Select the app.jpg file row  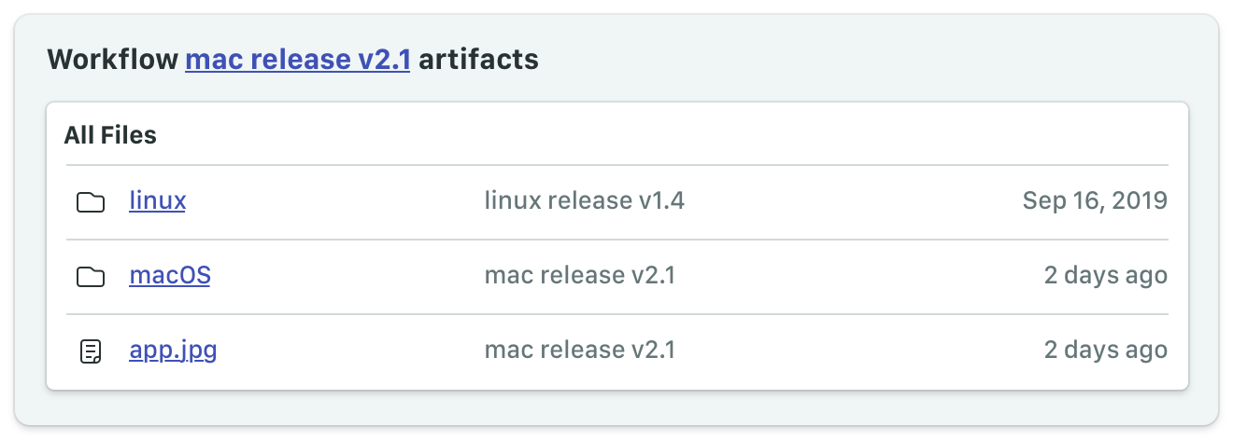click(616, 351)
